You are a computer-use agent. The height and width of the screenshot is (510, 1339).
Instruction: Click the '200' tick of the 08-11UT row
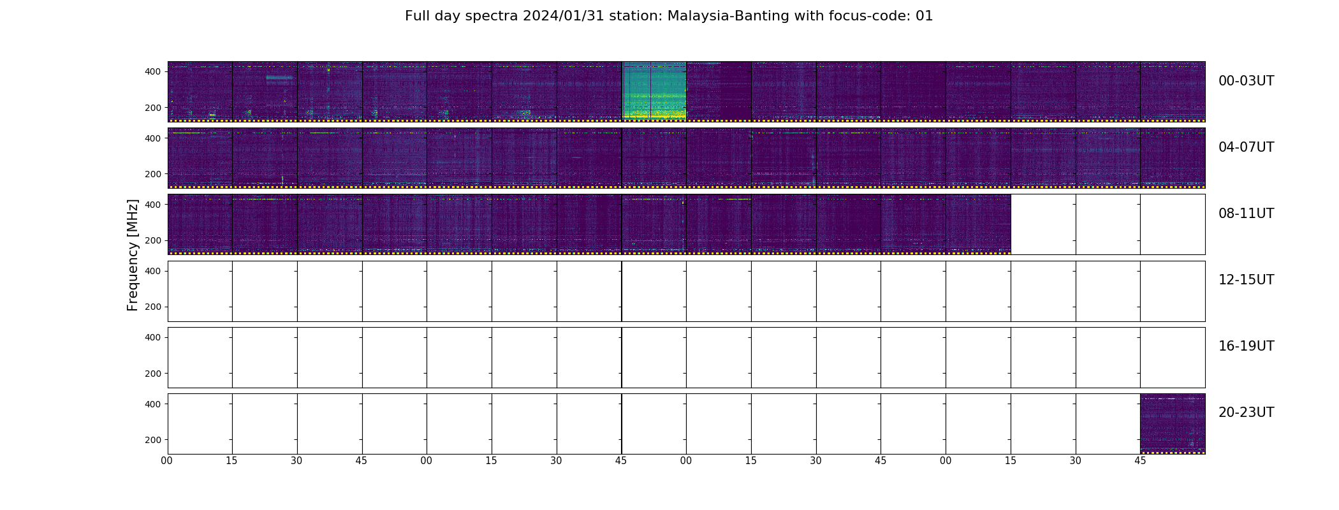click(152, 240)
